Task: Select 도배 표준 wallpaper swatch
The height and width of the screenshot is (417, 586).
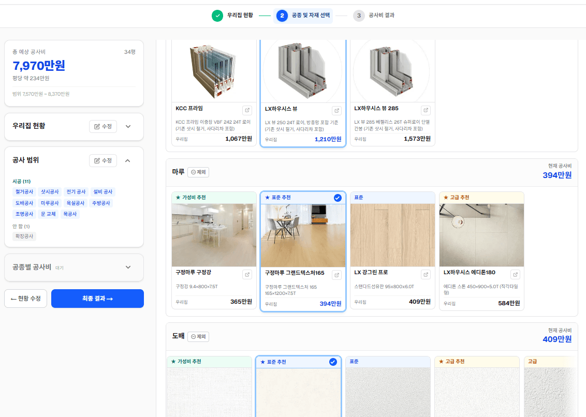Action: 388,392
